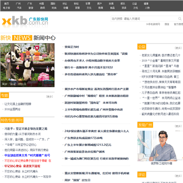
Task: Open the 汽车 navigation item
Action: click(19, 8)
